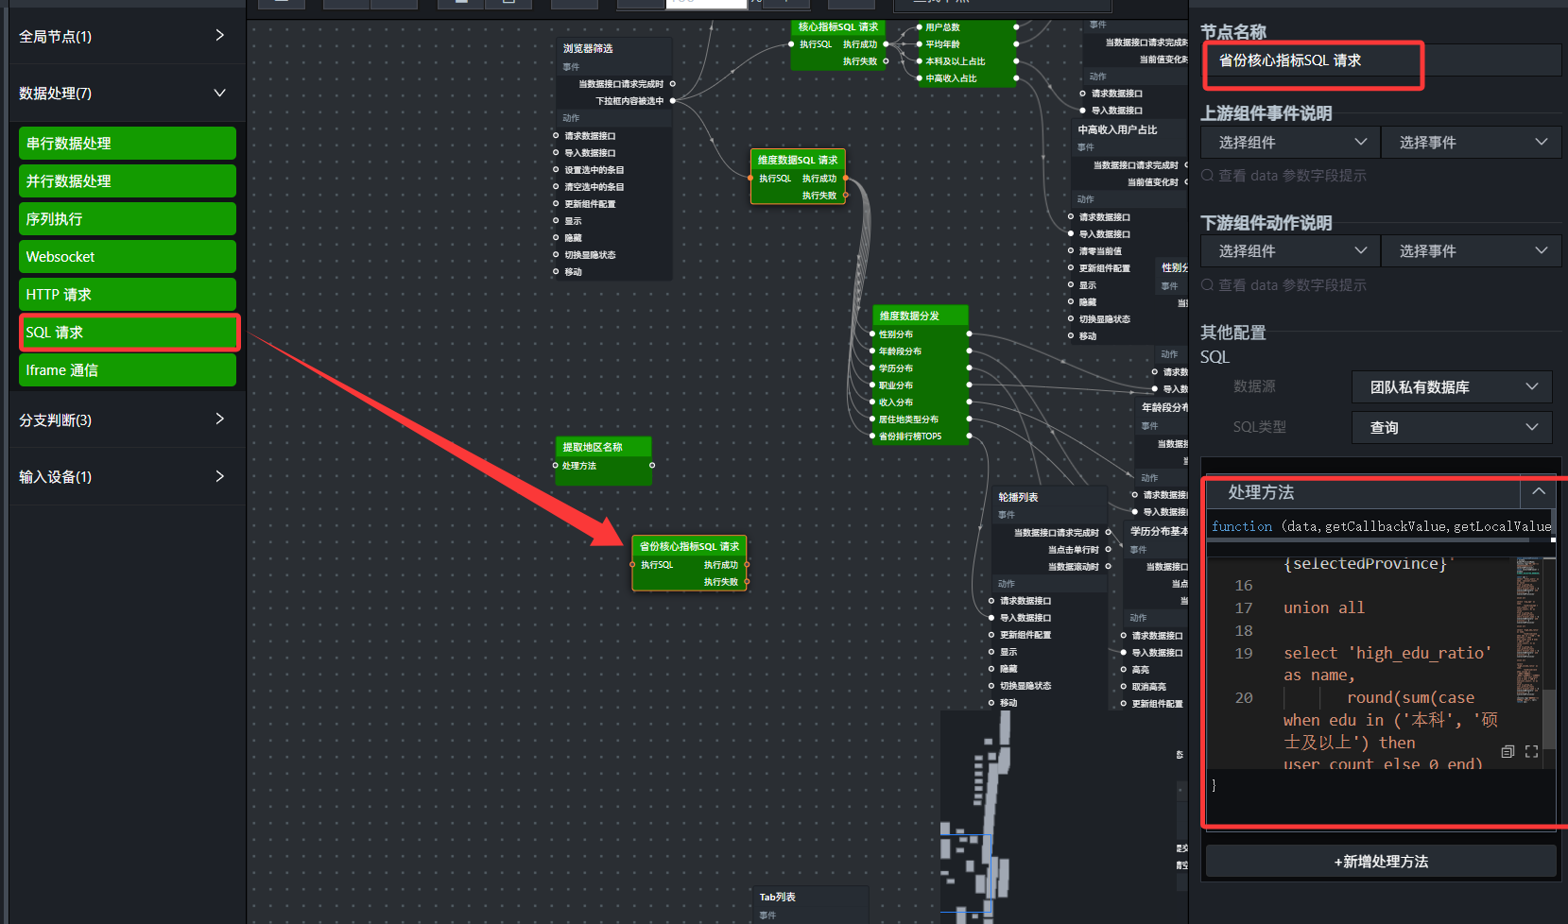This screenshot has width=1568, height=924.
Task: Click 年龄段分布 output port on 维度数据分发
Action: point(969,351)
